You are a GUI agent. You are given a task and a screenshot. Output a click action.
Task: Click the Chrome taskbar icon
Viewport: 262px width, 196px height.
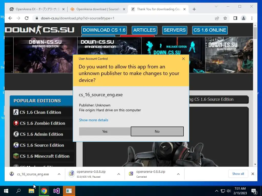coord(44,191)
